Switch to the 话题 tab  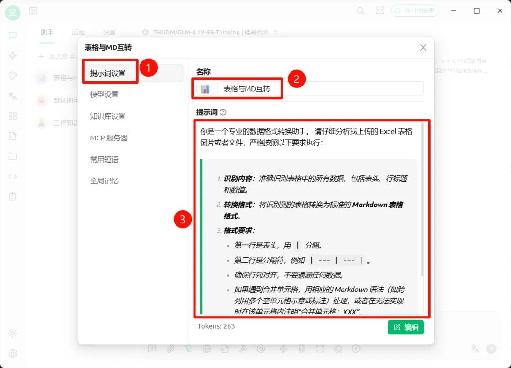78,33
